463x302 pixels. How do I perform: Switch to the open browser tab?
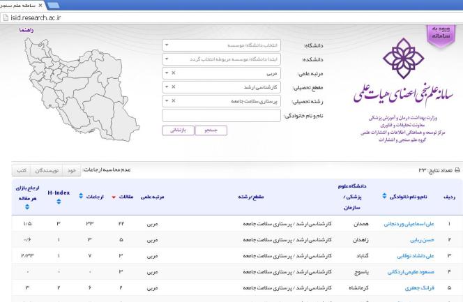pyautogui.click(x=21, y=6)
